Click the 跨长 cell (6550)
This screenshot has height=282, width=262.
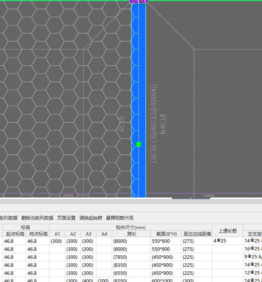131,273
